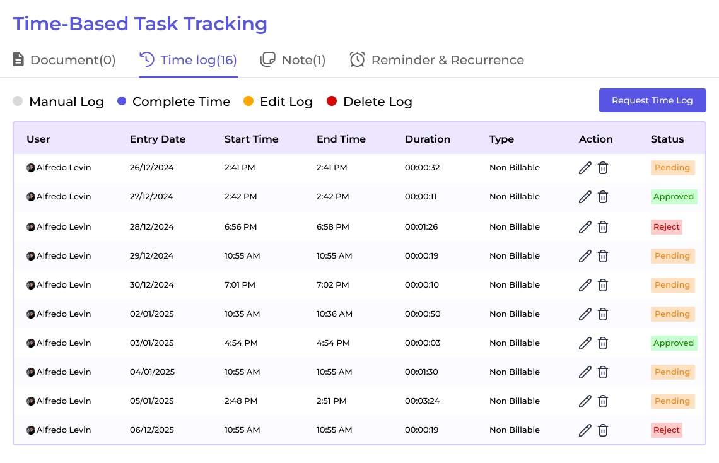
Task: Delete the 27/12/2024 time log entry
Action: coord(603,197)
